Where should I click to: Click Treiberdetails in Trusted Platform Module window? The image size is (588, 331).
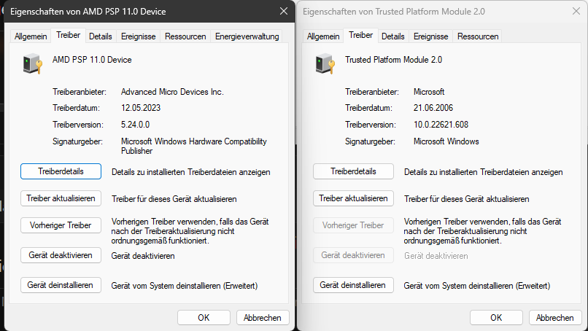[353, 171]
